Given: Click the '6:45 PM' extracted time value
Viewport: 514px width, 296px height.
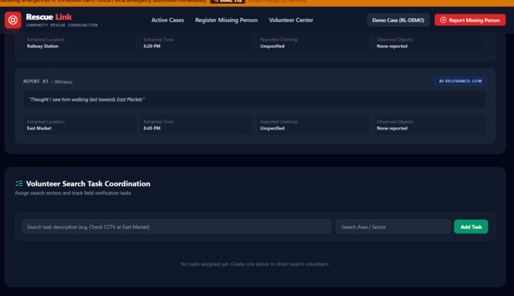Looking at the screenshot, I should click(152, 128).
